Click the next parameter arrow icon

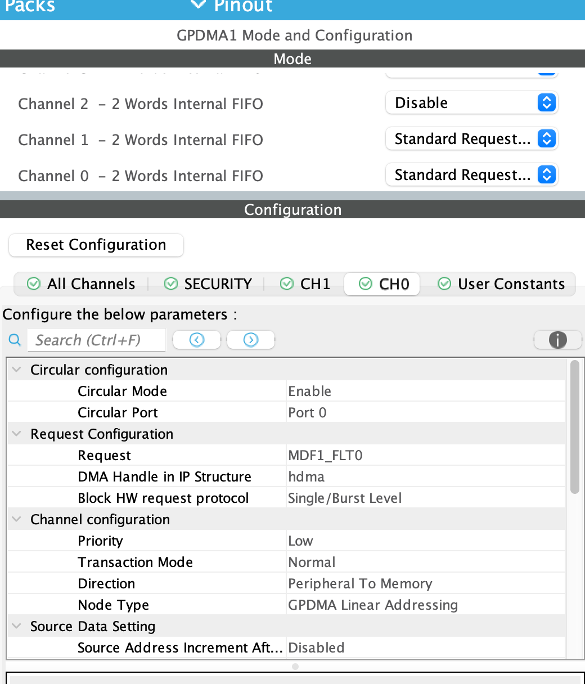(250, 340)
